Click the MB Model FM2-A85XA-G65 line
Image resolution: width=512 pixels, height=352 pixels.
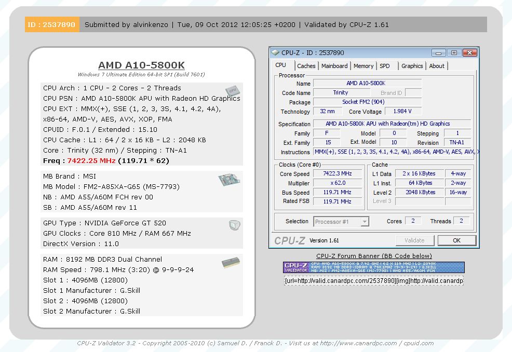pyautogui.click(x=111, y=187)
